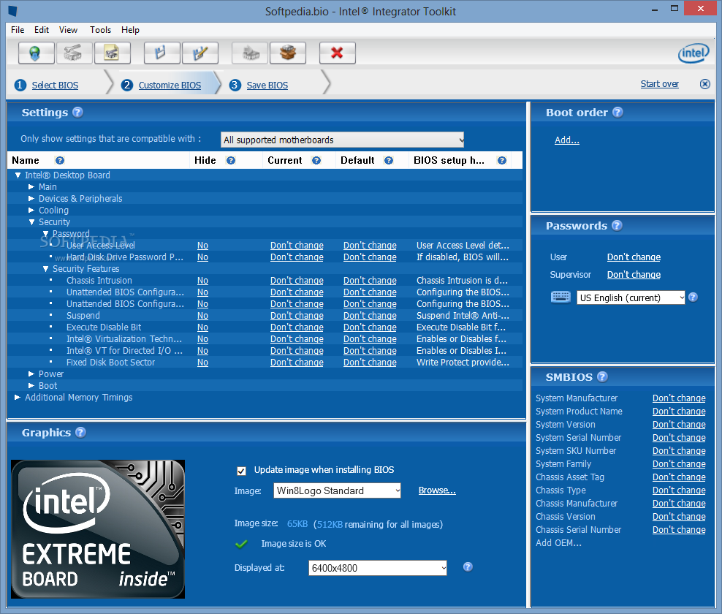Click the floppy disk with pencil icon

(x=199, y=53)
